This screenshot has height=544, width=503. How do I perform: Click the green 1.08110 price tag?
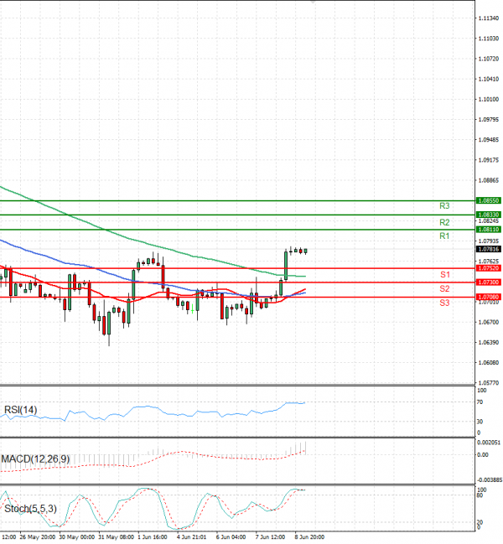(x=488, y=229)
